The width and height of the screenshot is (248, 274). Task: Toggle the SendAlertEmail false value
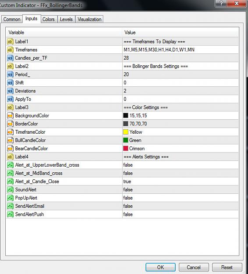(181, 206)
